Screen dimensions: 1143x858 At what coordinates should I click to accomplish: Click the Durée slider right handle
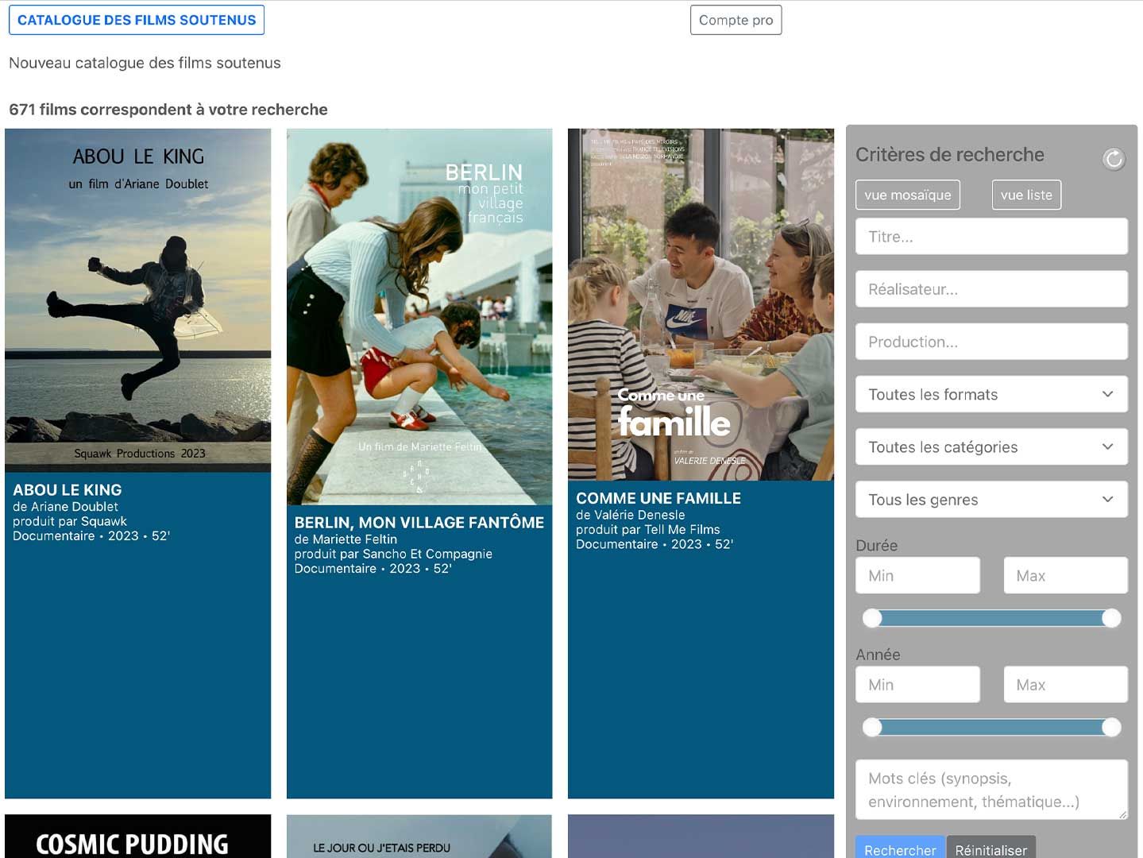pos(1111,618)
